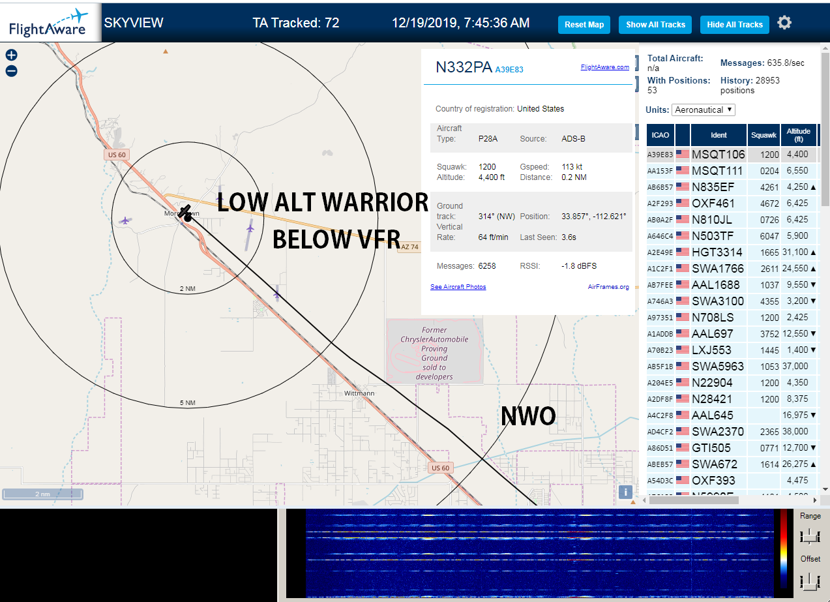Select aircraft icon near AZ 74 road
Screen dimensions: 830x602
pyautogui.click(x=250, y=228)
